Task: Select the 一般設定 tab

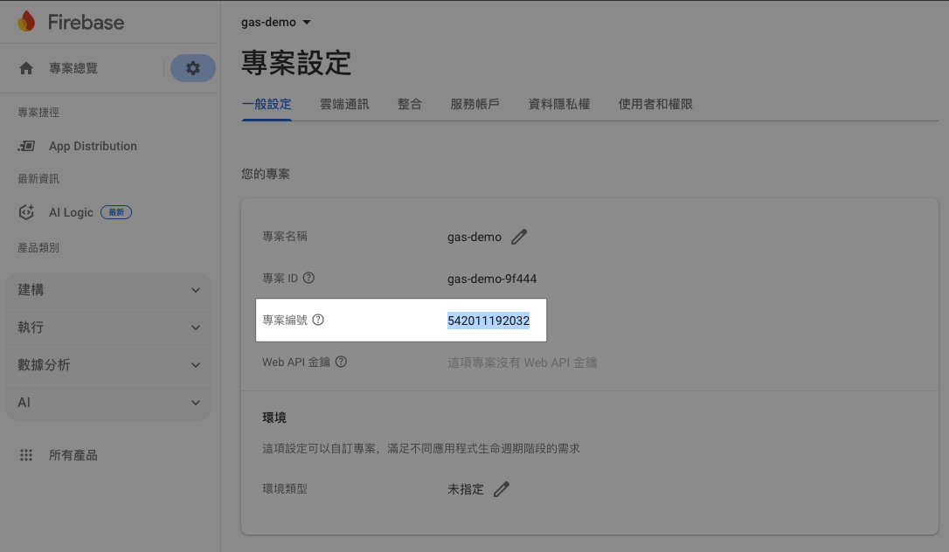Action: click(267, 104)
